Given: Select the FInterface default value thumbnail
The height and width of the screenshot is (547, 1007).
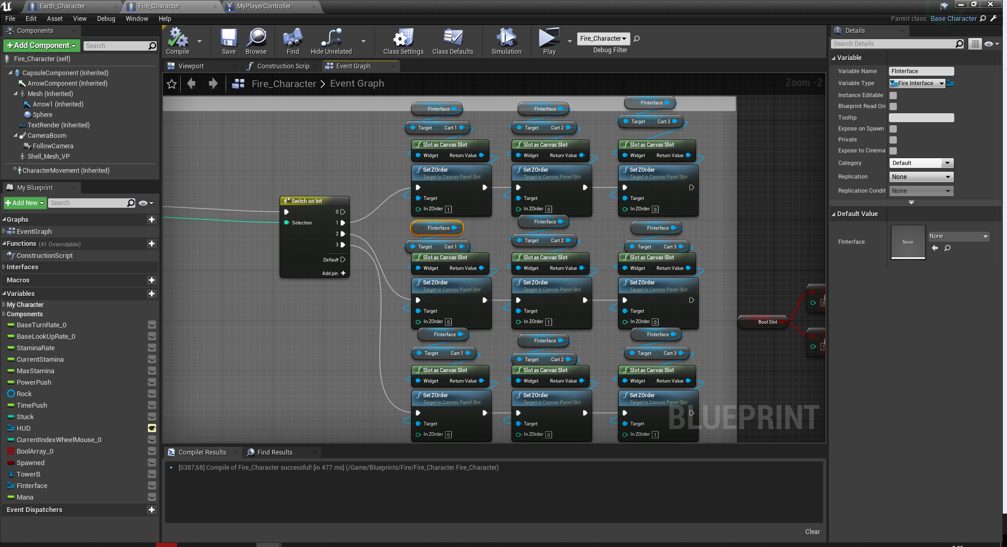Looking at the screenshot, I should click(x=908, y=242).
